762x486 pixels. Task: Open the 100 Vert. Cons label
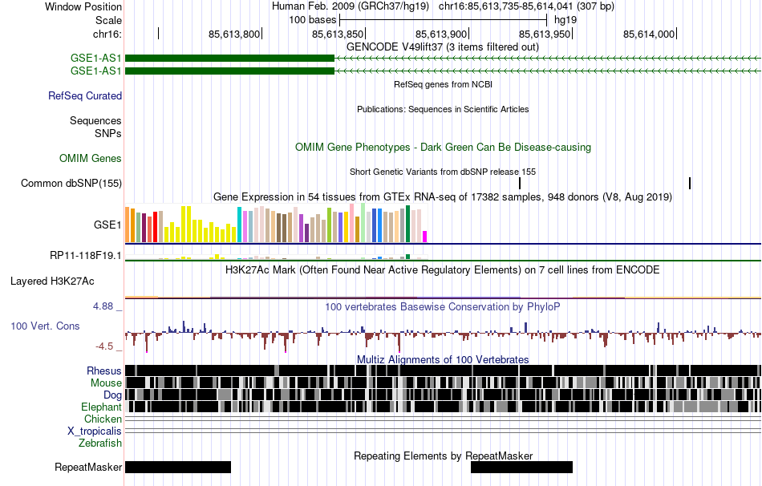[x=45, y=326]
